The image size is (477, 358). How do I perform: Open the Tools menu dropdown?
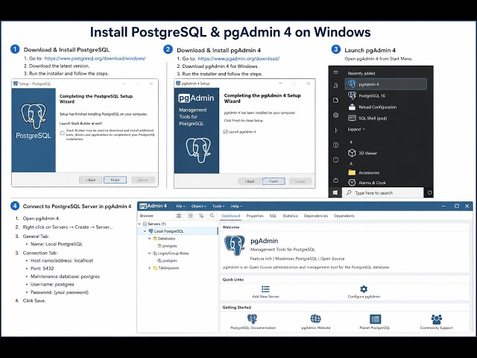[x=218, y=206]
